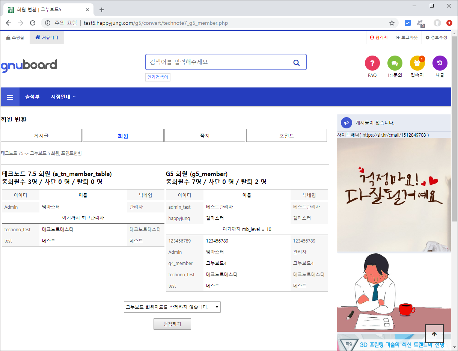Switch to the 포인트 tab

(286, 136)
